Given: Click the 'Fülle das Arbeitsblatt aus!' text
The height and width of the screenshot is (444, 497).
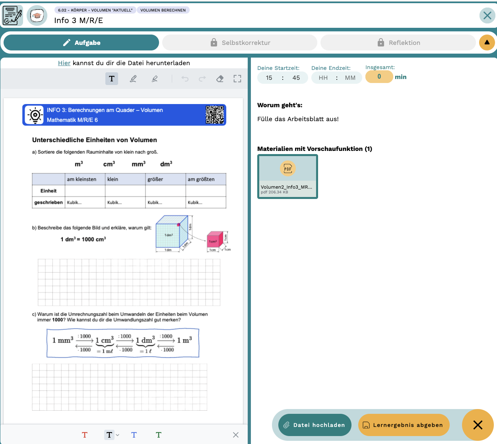Looking at the screenshot, I should 298,119.
